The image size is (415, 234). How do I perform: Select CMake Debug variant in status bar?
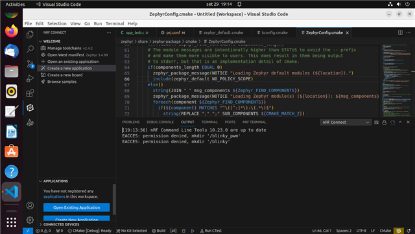pyautogui.click(x=89, y=231)
